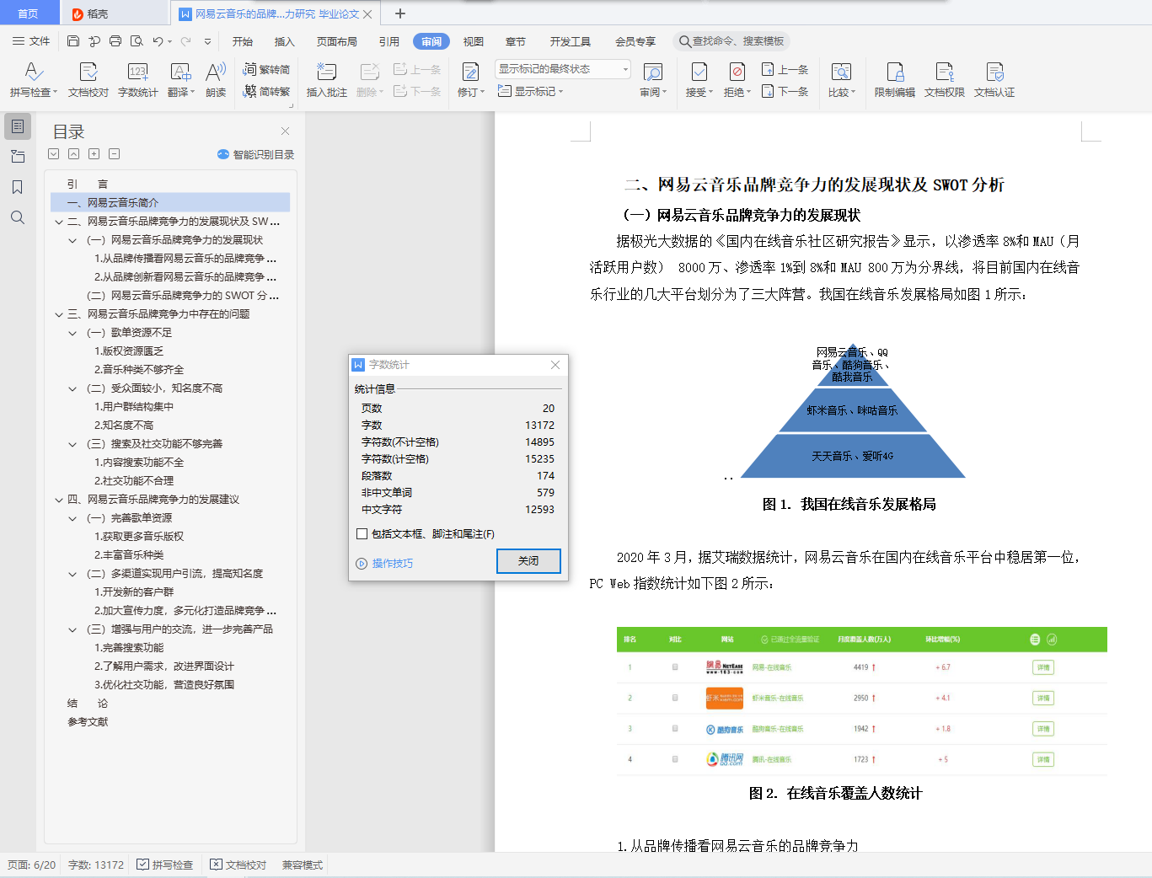This screenshot has width=1152, height=878.
Task: Switch to the 引用 ribbon tab
Action: [389, 41]
